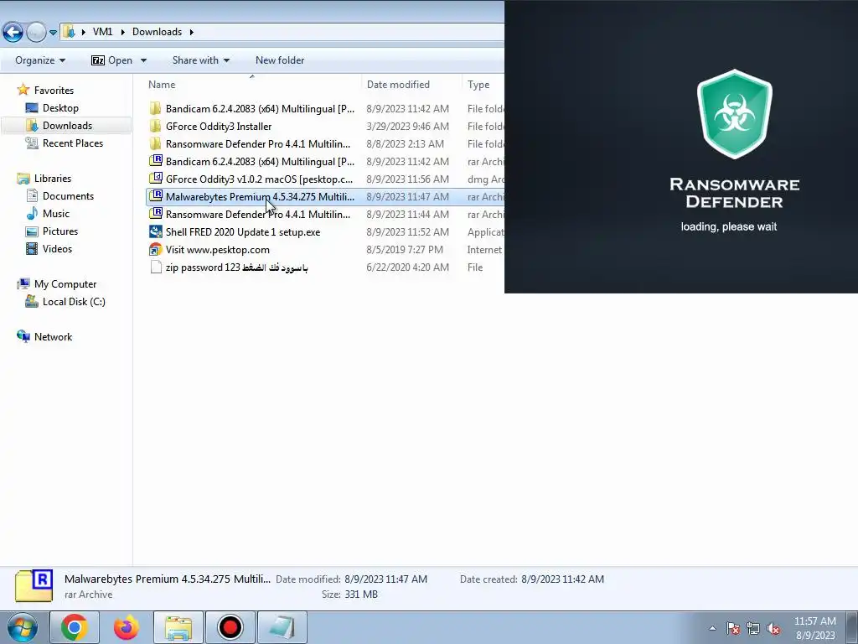Screen dimensions: 858x644
Task: Click the Ransomware Defender shield logo
Action: click(734, 114)
